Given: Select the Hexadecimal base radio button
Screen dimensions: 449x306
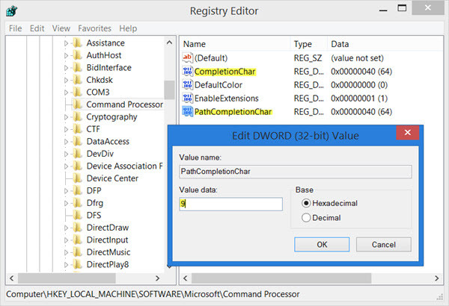Looking at the screenshot, I should tap(306, 203).
